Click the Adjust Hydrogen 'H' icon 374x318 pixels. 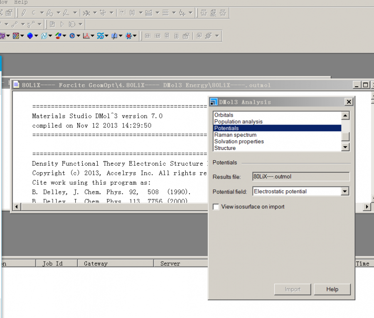[133, 12]
